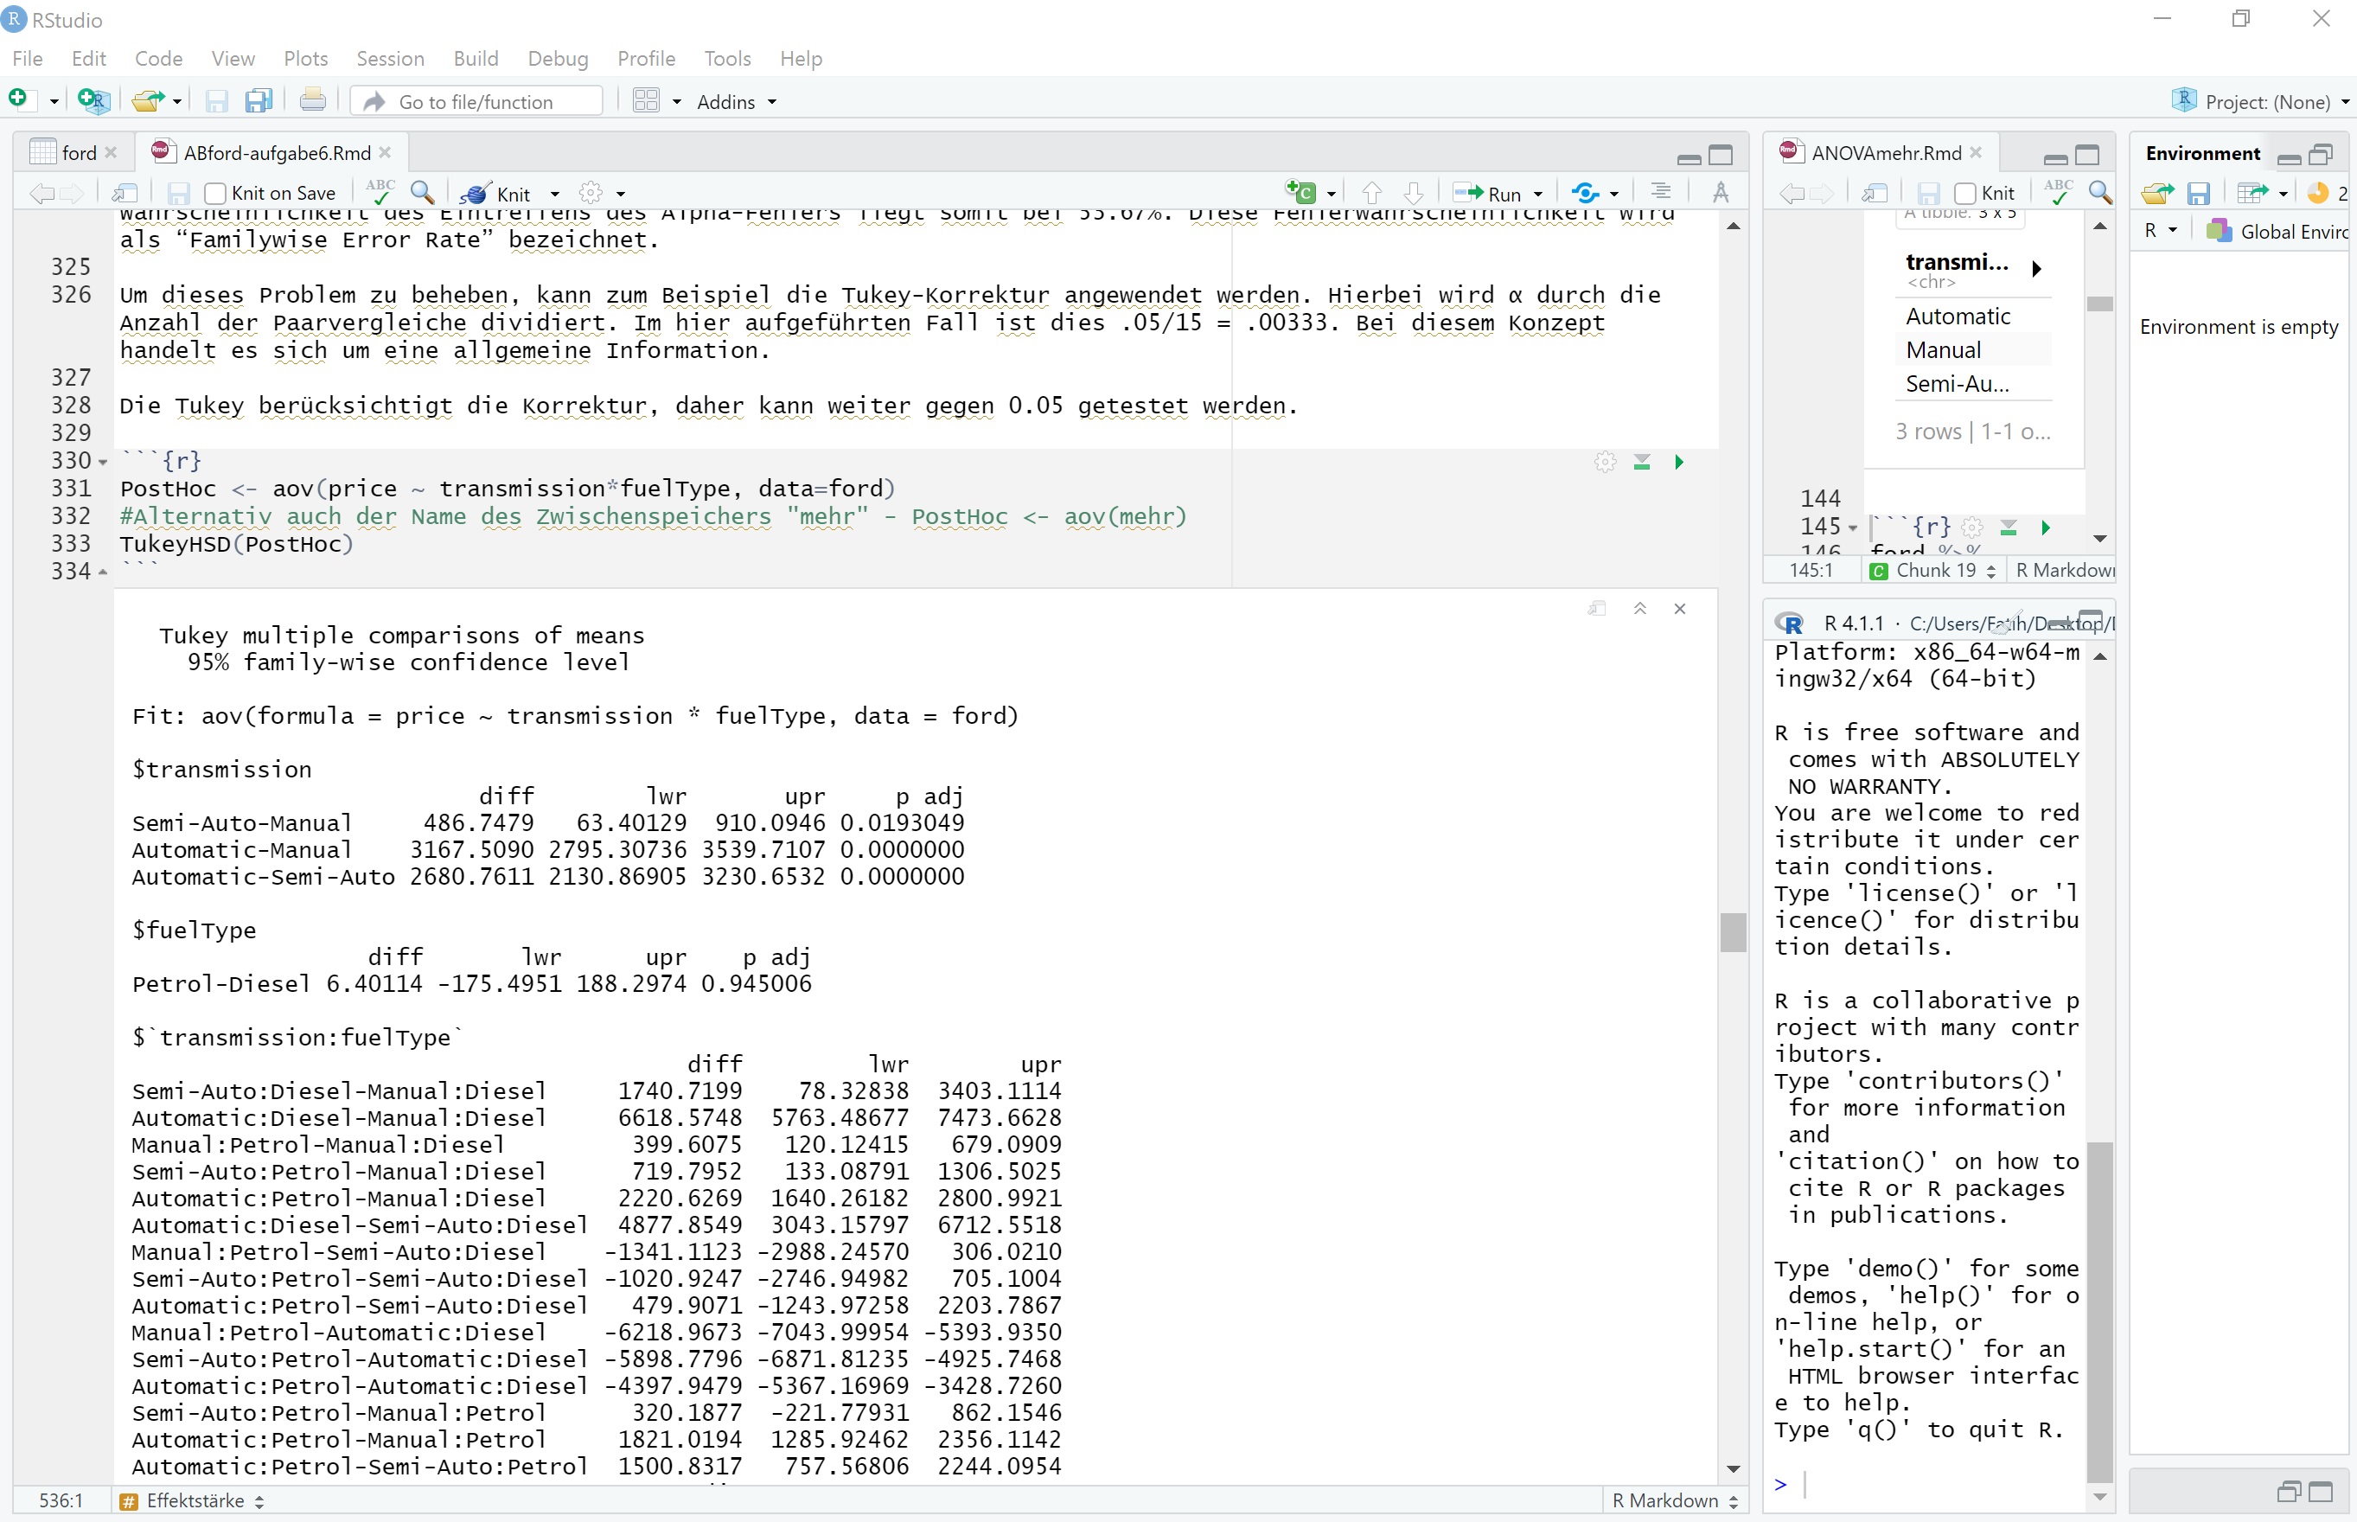Open the Session menu
Screen dimensions: 2357x1522
[x=389, y=58]
